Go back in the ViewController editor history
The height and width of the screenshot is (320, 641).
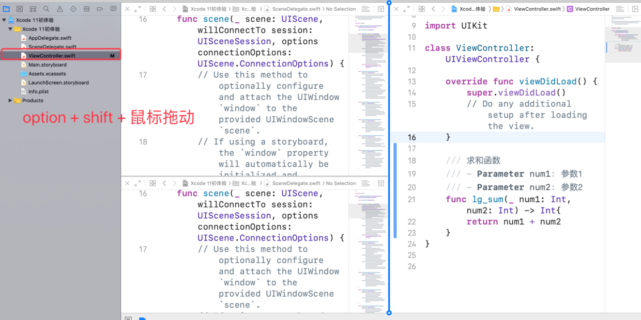click(433, 9)
